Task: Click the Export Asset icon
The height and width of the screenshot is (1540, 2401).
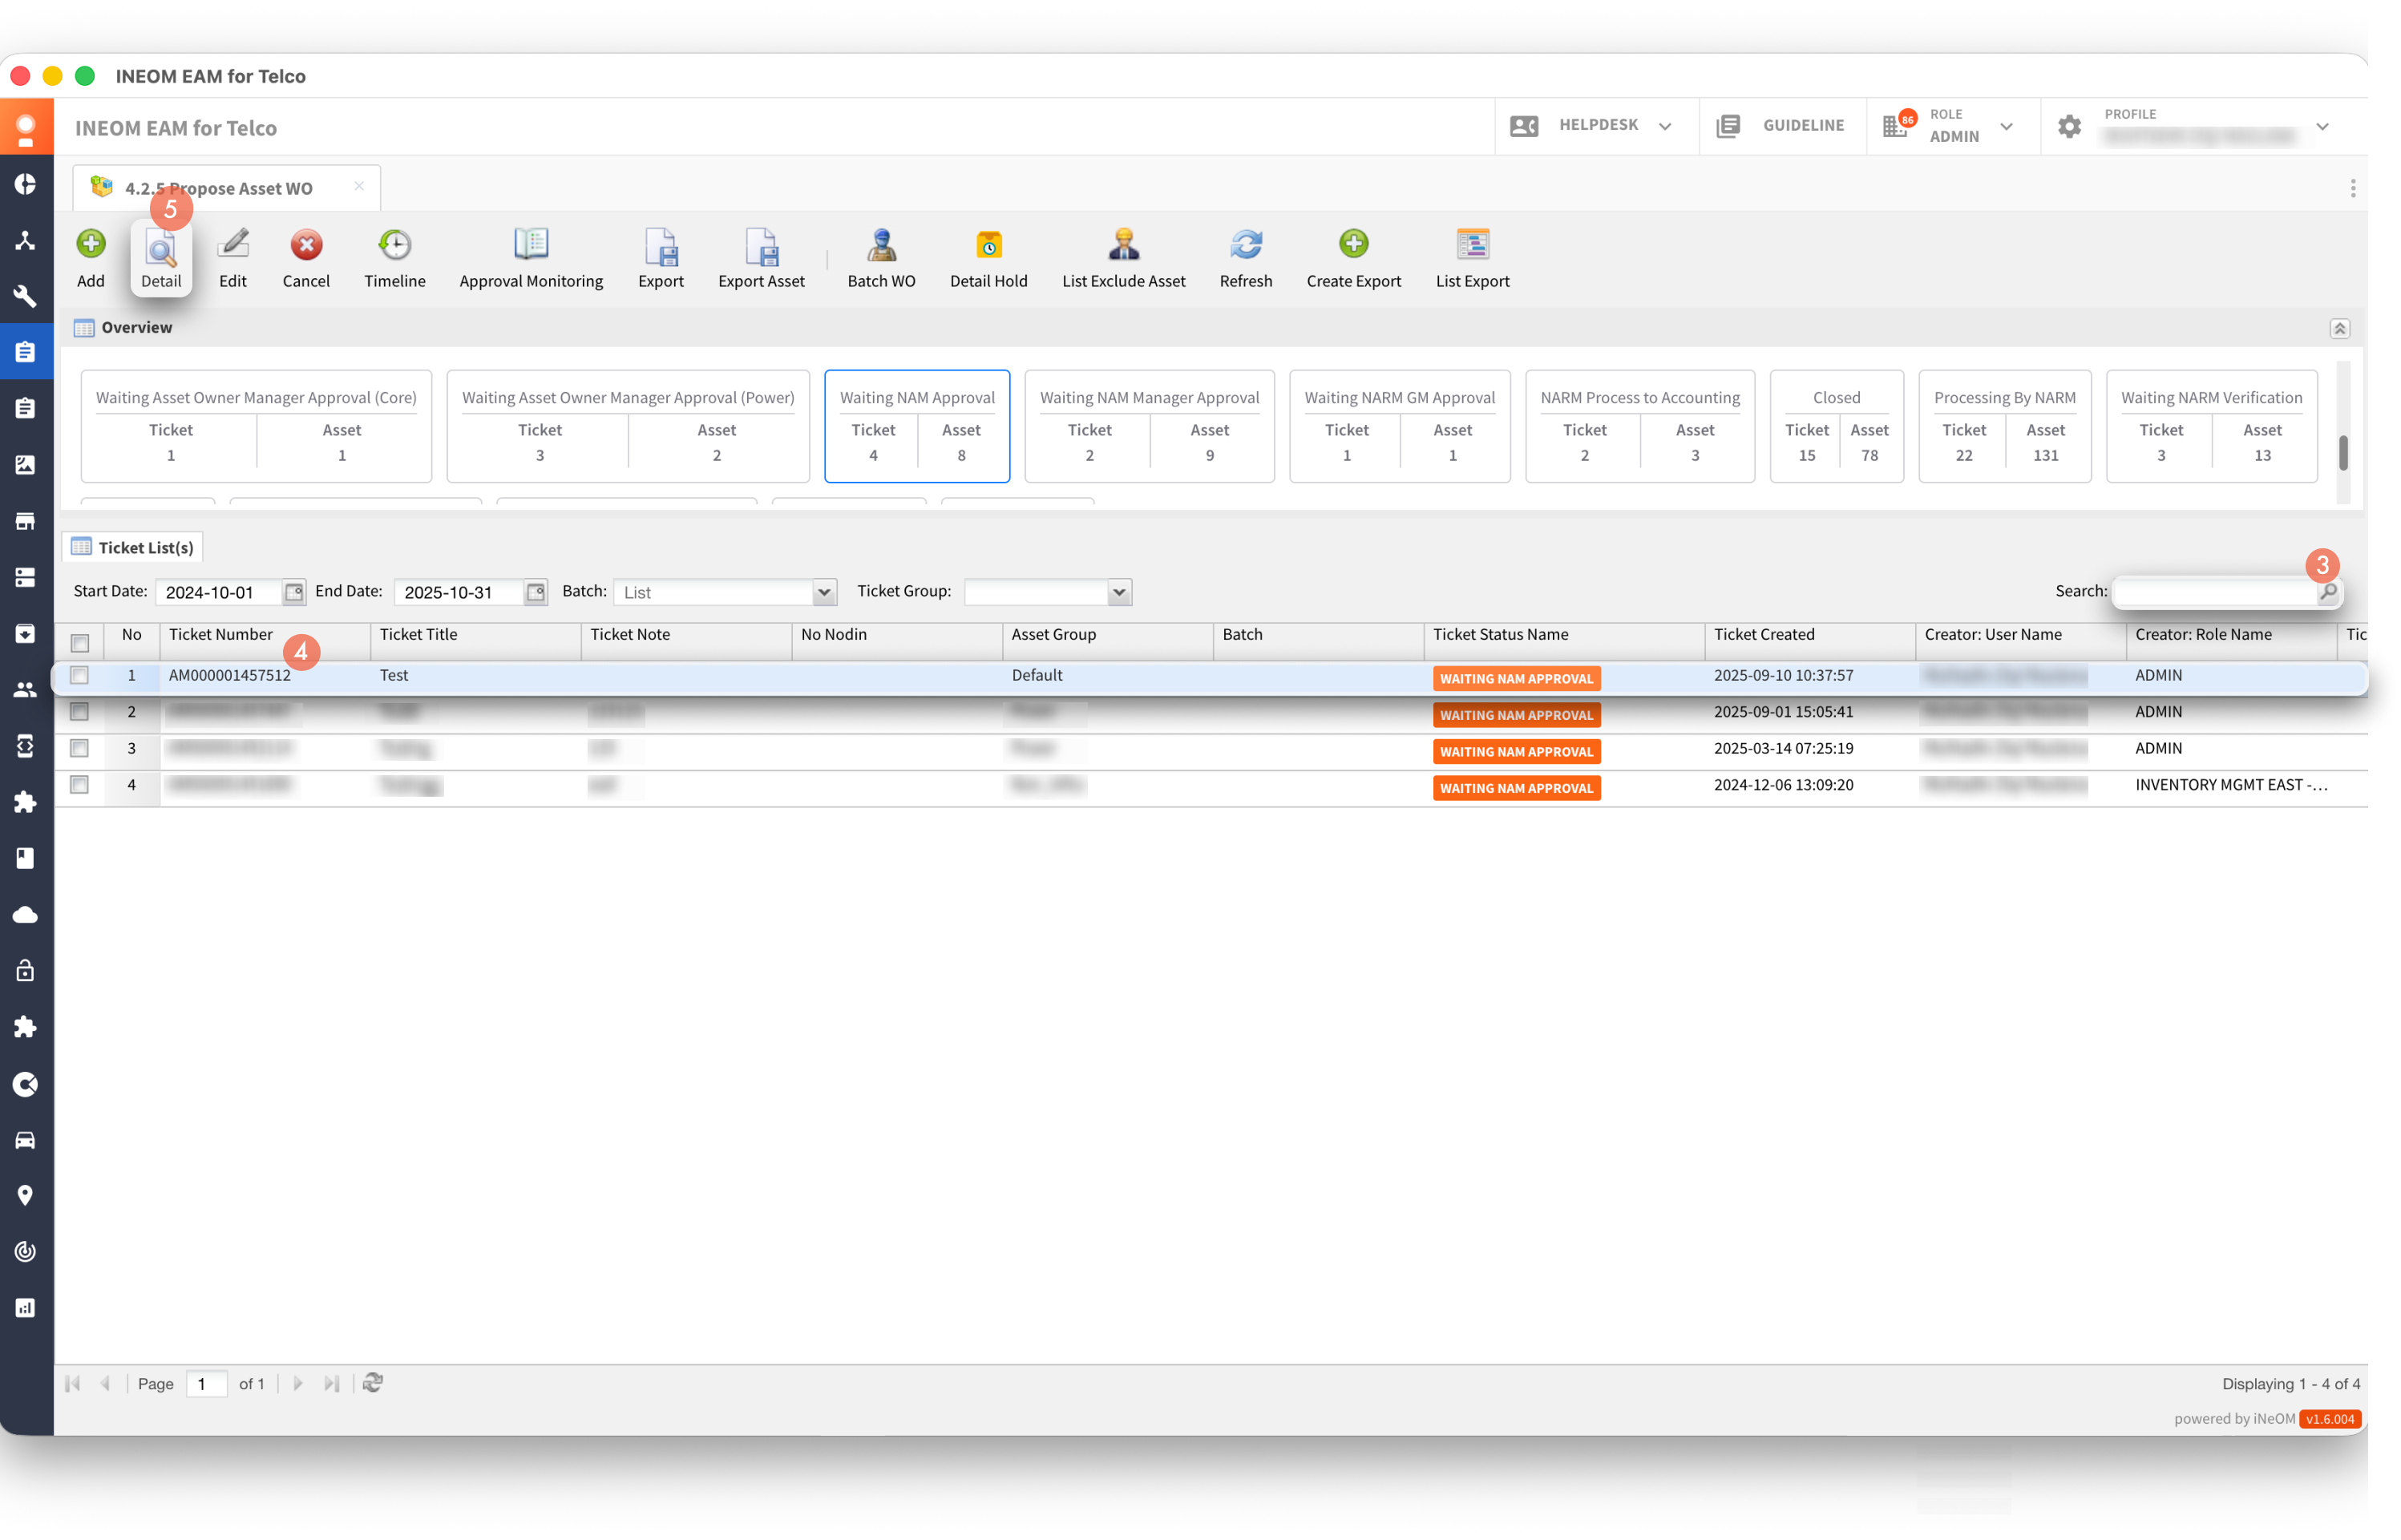Action: click(x=761, y=245)
